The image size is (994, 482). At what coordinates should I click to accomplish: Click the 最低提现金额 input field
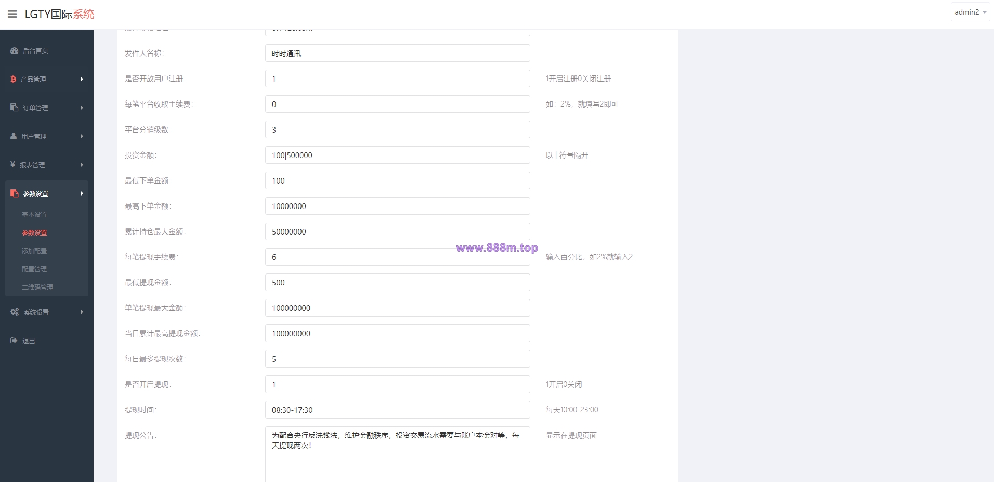click(398, 282)
